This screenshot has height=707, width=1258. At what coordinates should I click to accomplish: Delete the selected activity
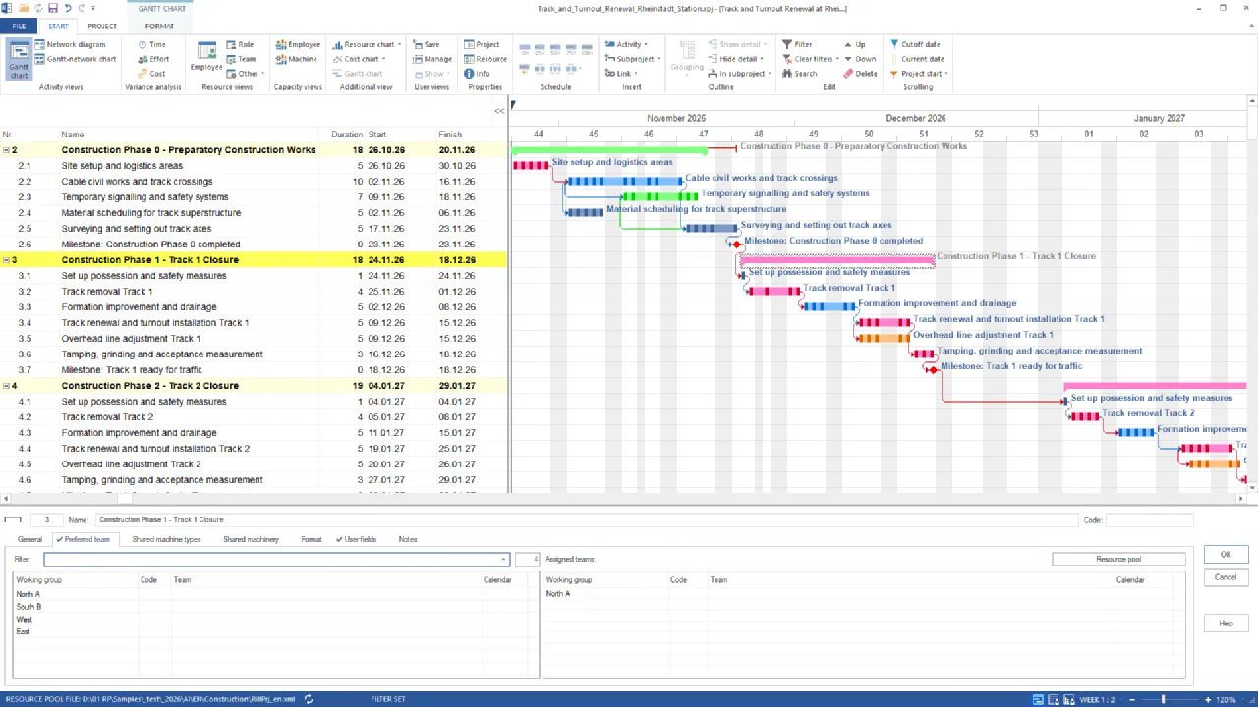click(x=860, y=74)
